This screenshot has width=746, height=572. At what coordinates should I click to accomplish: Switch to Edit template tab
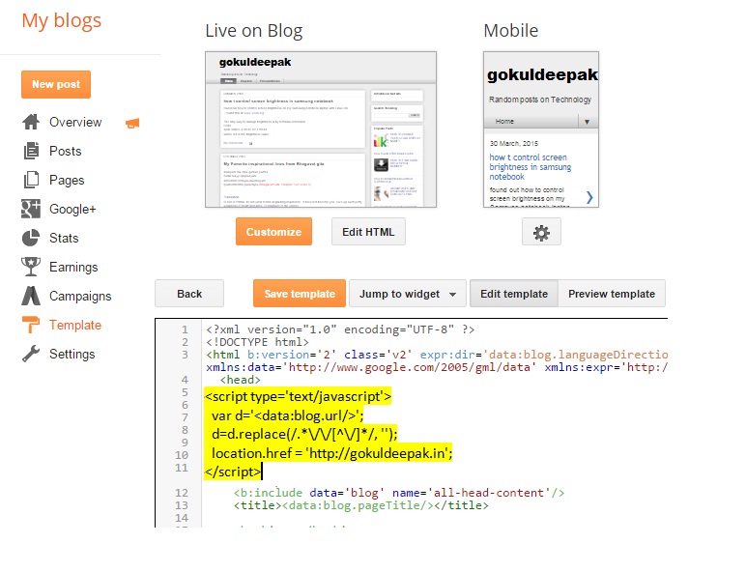[514, 294]
